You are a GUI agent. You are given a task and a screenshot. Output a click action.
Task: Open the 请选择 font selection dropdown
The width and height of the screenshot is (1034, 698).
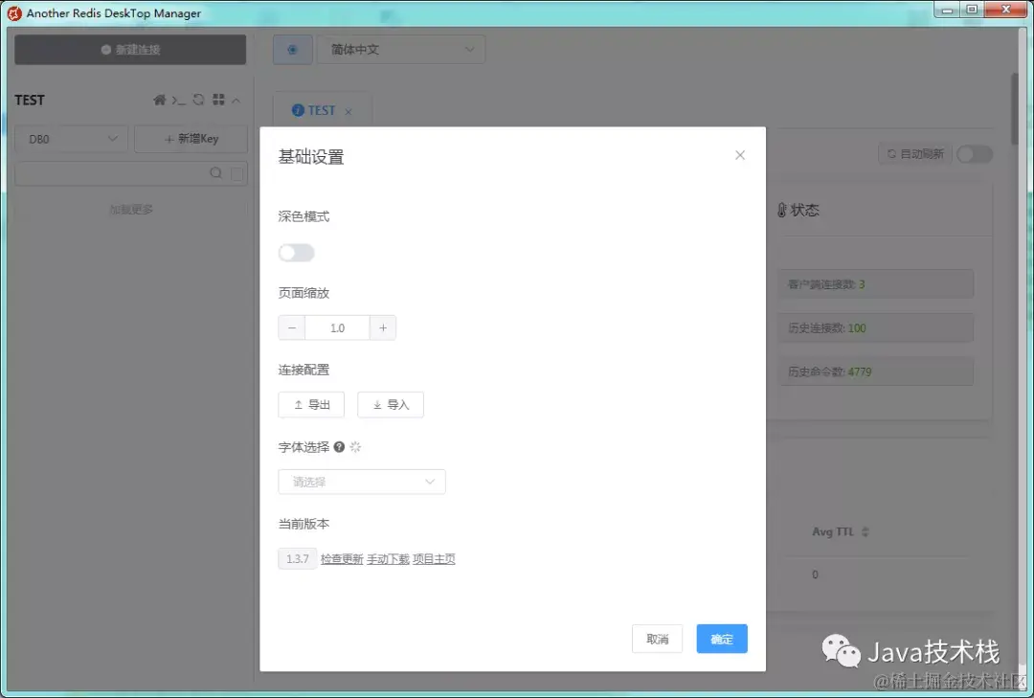(x=361, y=482)
